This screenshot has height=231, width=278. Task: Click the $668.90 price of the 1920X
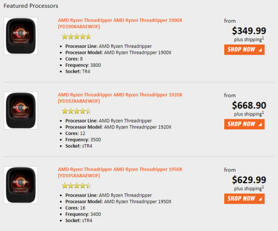[x=248, y=105]
